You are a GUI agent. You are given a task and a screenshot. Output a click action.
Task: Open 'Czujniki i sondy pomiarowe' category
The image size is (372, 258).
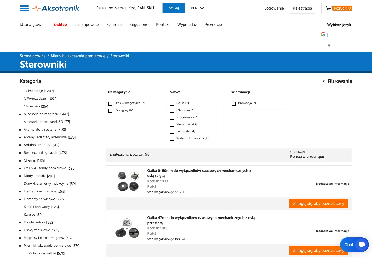[50, 168]
